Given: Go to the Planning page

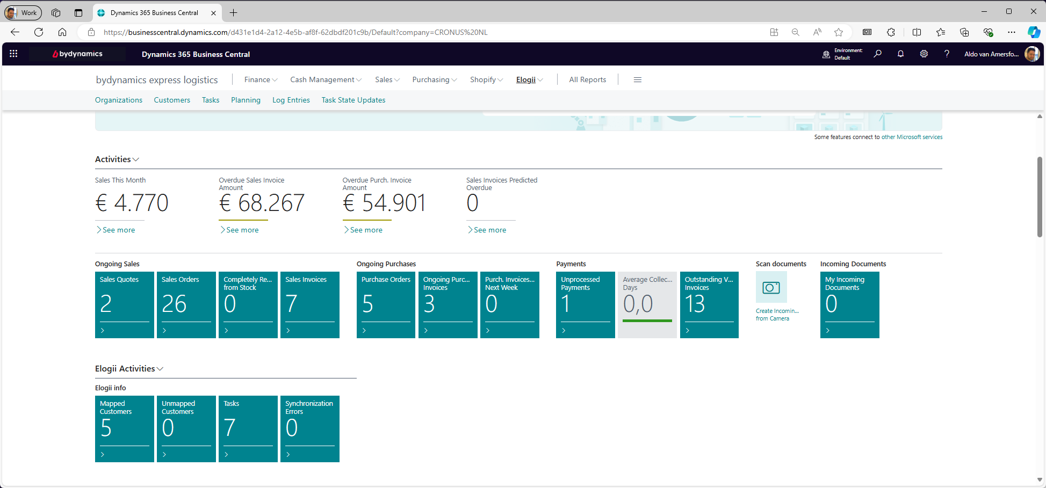Looking at the screenshot, I should point(246,100).
